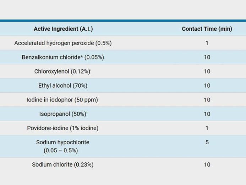Click the Povidone-iodine contact time value
246x185 pixels.
point(207,128)
